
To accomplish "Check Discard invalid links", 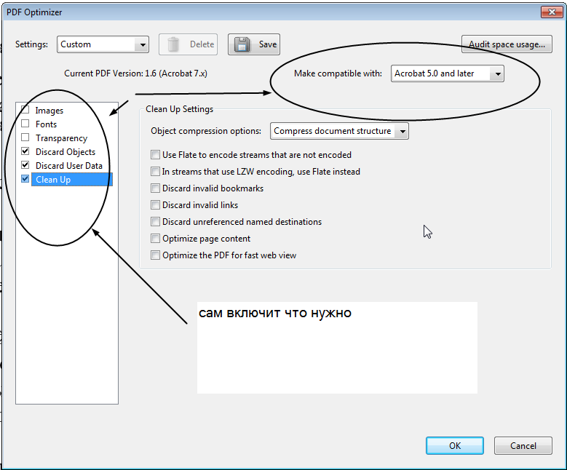I will pyautogui.click(x=155, y=205).
